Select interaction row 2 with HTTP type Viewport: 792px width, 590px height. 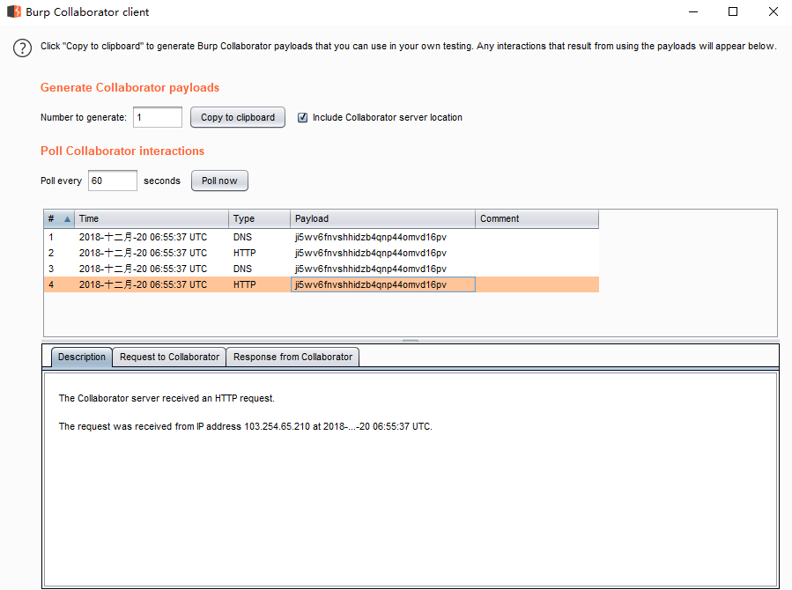coord(322,253)
